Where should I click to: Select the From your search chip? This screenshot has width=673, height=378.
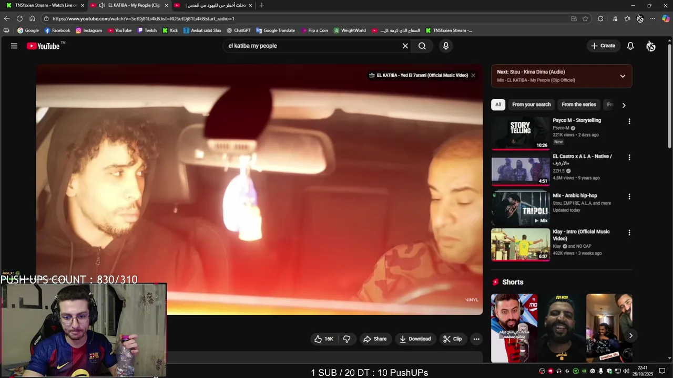pyautogui.click(x=532, y=104)
